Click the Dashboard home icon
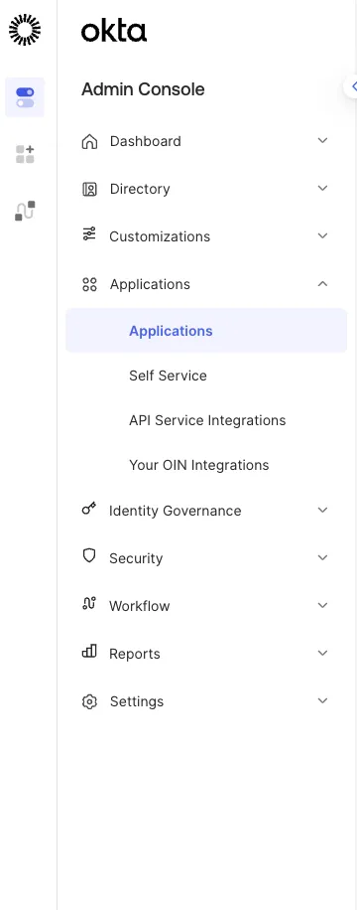 89,142
